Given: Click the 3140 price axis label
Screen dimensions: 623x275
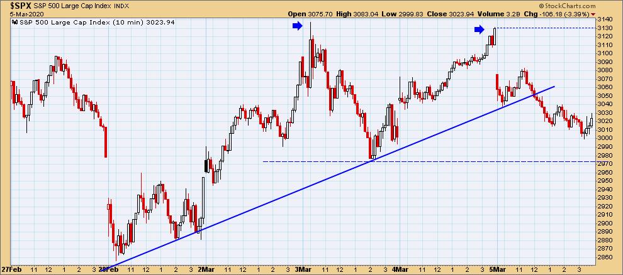Looking at the screenshot, I should point(604,19).
